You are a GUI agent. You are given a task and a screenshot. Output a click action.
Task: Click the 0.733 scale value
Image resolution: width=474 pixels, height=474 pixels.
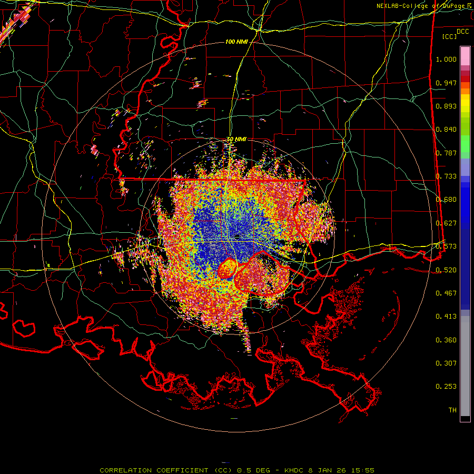(x=446, y=176)
